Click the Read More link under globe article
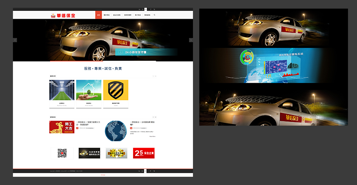 pyautogui.click(x=152, y=137)
